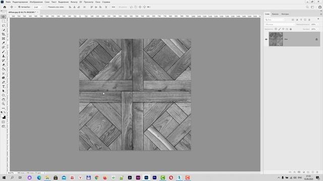Click the Opera icon in taskbar
Viewport: 323px width, 181px height.
click(x=171, y=177)
